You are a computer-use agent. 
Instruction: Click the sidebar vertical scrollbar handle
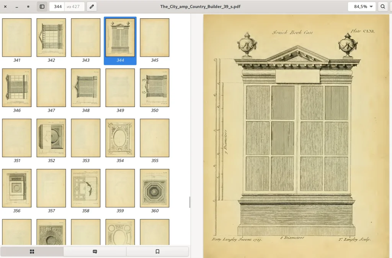click(190, 202)
